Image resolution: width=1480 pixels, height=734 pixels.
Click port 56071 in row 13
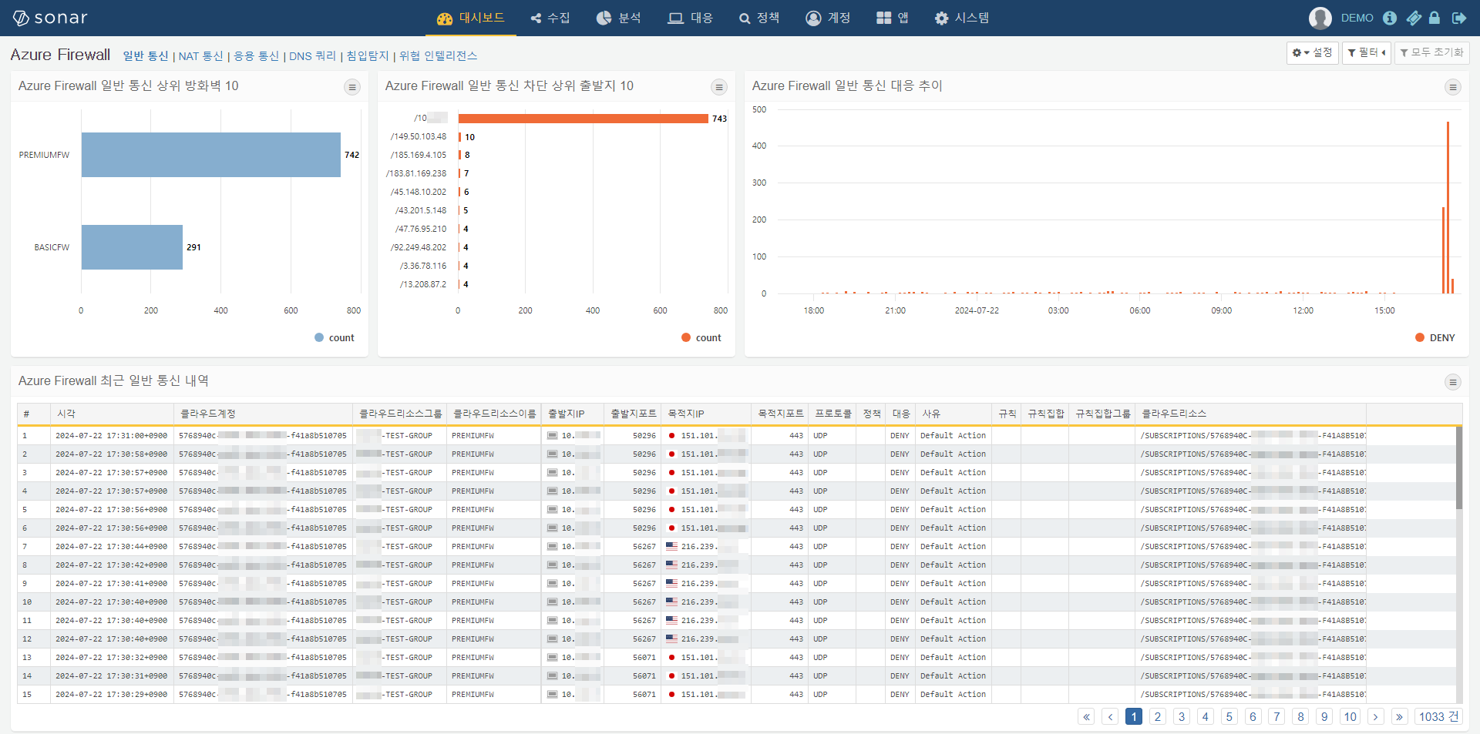[x=644, y=658]
